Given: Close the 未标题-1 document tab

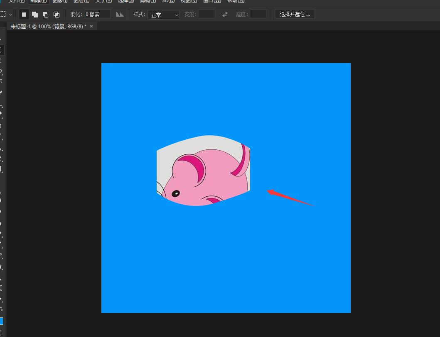Looking at the screenshot, I should (x=91, y=26).
